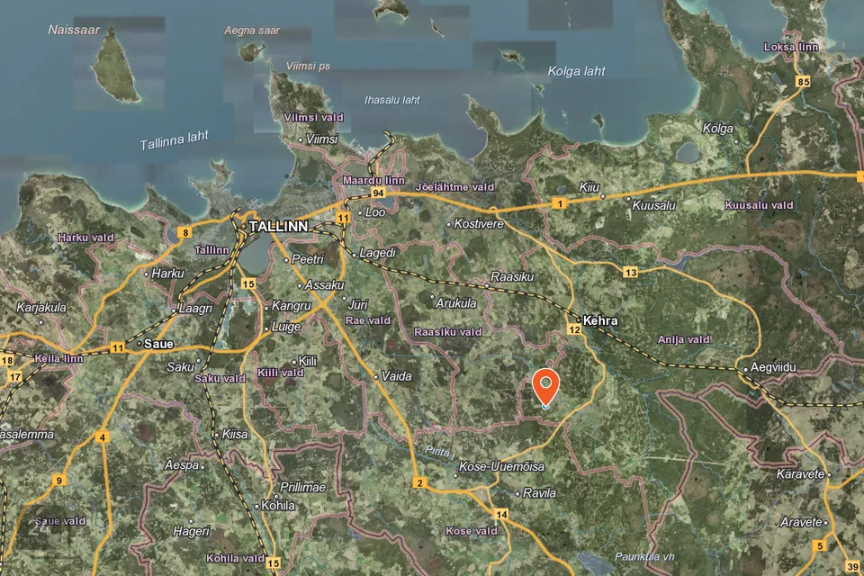Select the route 2 shield near Kose-Uuemõisa

[419, 483]
